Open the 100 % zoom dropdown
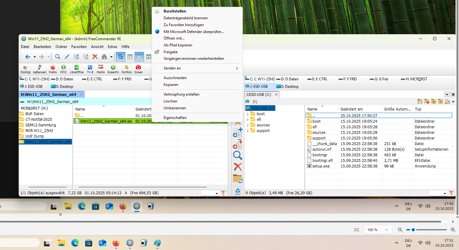The image size is (459, 250). click(378, 230)
